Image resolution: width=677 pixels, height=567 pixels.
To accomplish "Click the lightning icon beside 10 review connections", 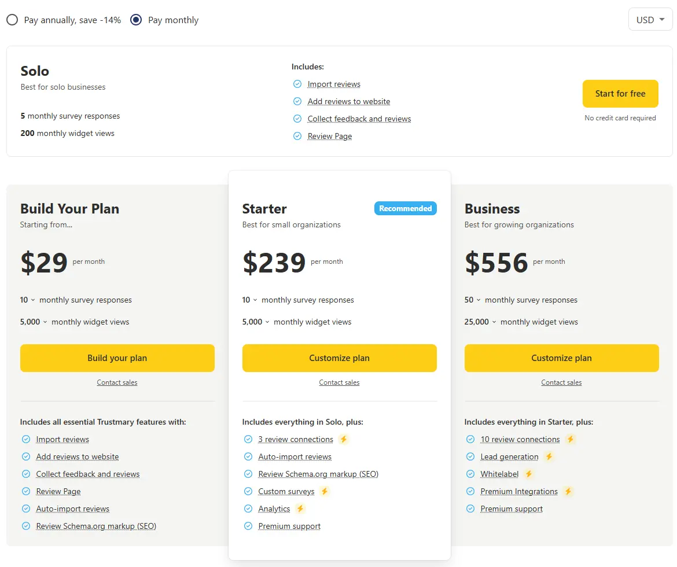I will coord(570,439).
